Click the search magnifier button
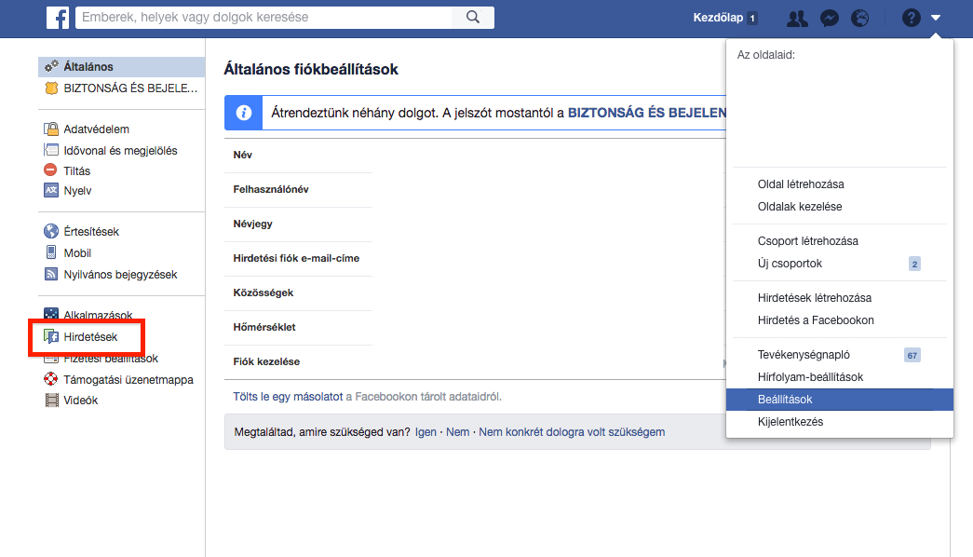This screenshot has width=973, height=557. [472, 18]
